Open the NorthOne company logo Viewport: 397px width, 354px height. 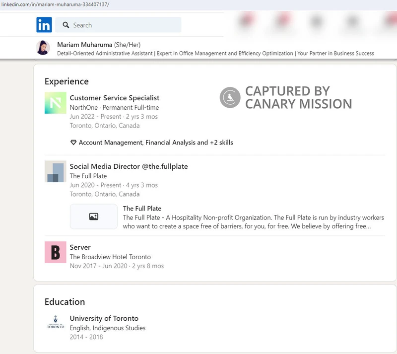click(56, 103)
